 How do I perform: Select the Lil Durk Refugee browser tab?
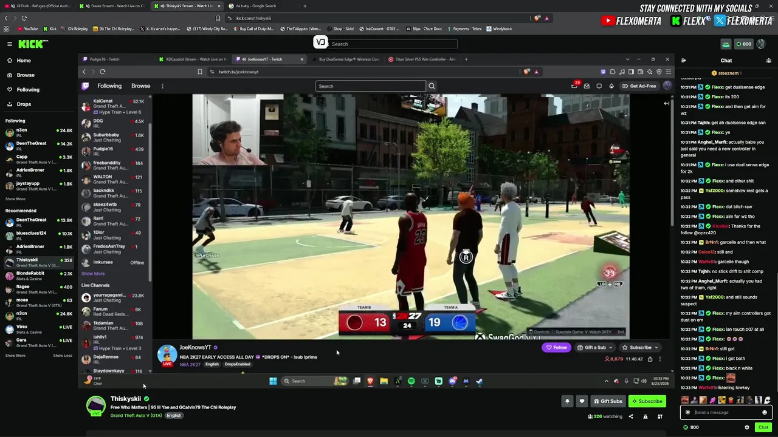tap(36, 6)
